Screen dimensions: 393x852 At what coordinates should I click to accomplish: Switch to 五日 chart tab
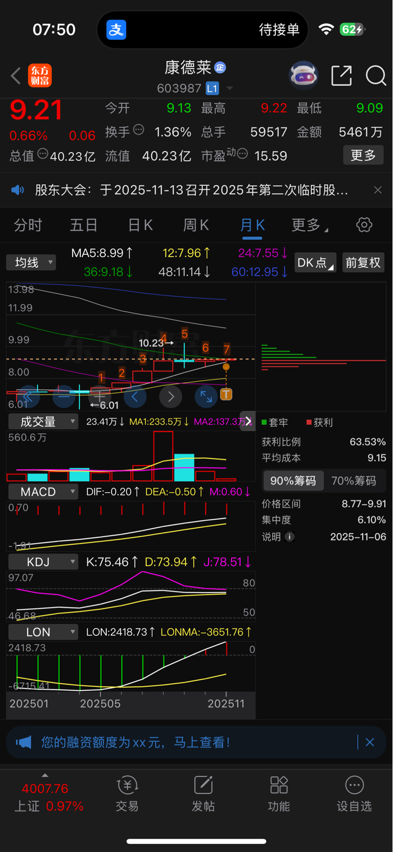(84, 225)
